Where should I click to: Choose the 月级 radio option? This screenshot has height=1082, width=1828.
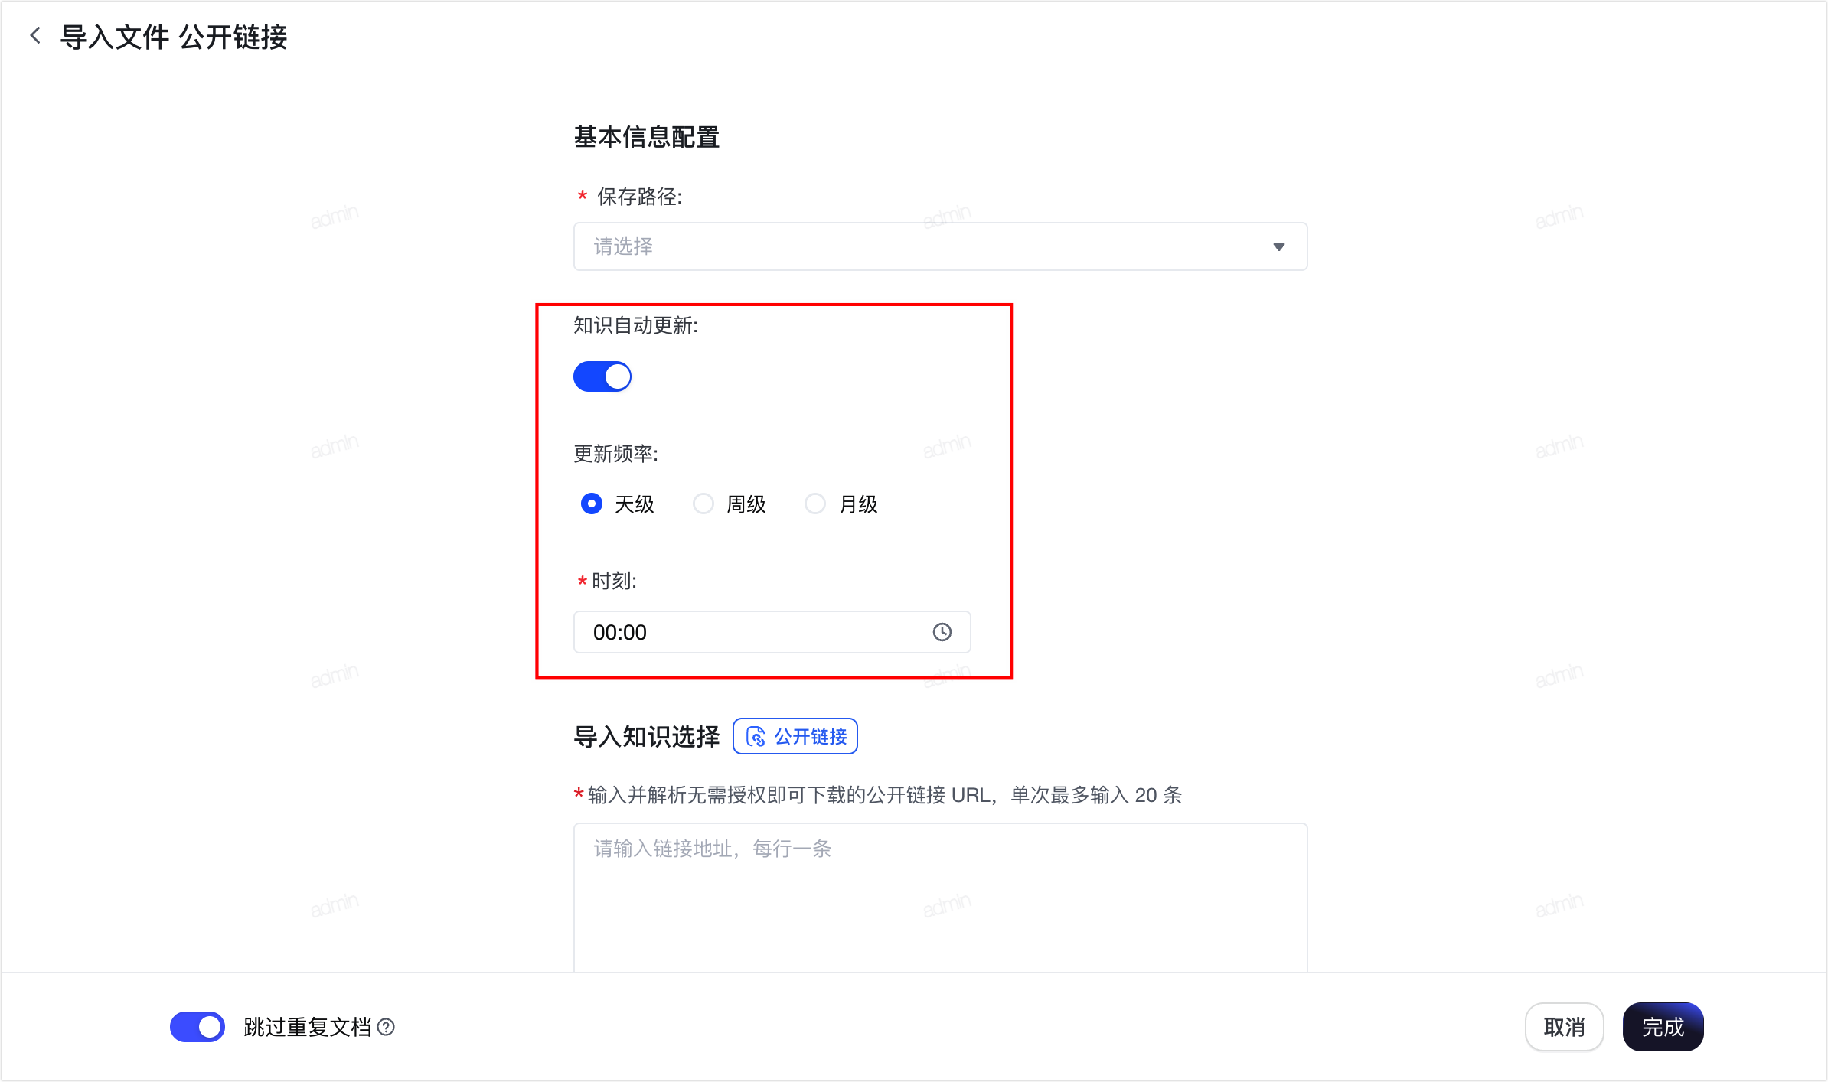tap(815, 504)
